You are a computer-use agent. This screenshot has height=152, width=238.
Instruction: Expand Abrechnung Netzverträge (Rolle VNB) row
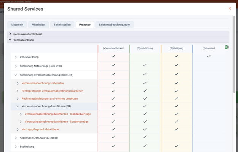(16, 66)
